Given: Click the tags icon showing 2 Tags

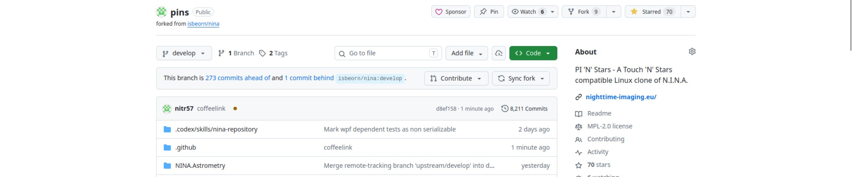Looking at the screenshot, I should [x=262, y=53].
